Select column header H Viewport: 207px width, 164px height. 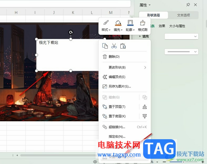[x=16, y=13]
